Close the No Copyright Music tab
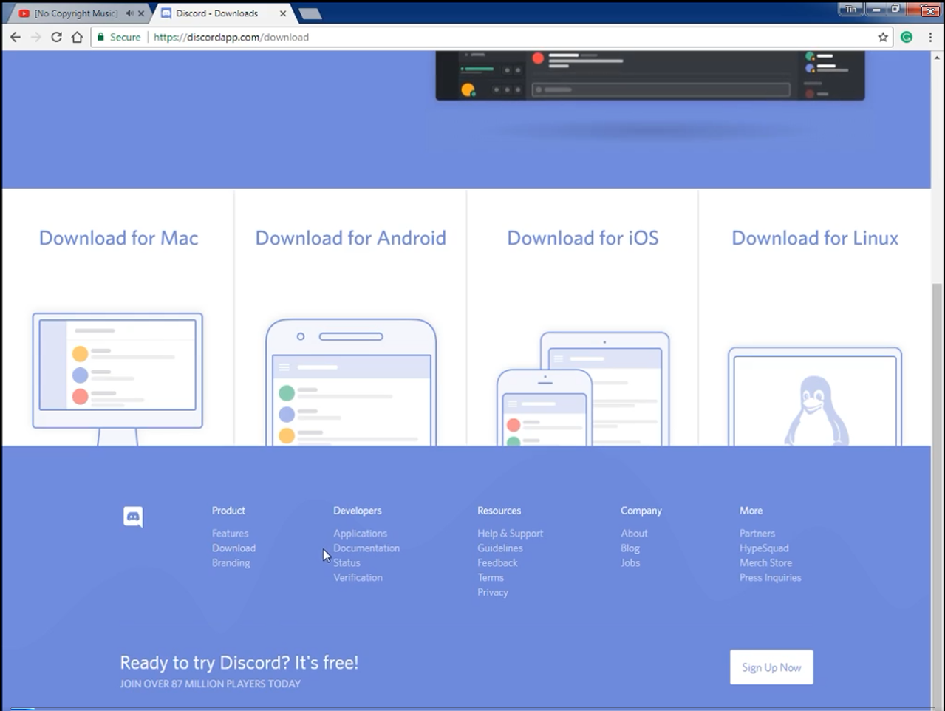945x711 pixels. click(141, 13)
